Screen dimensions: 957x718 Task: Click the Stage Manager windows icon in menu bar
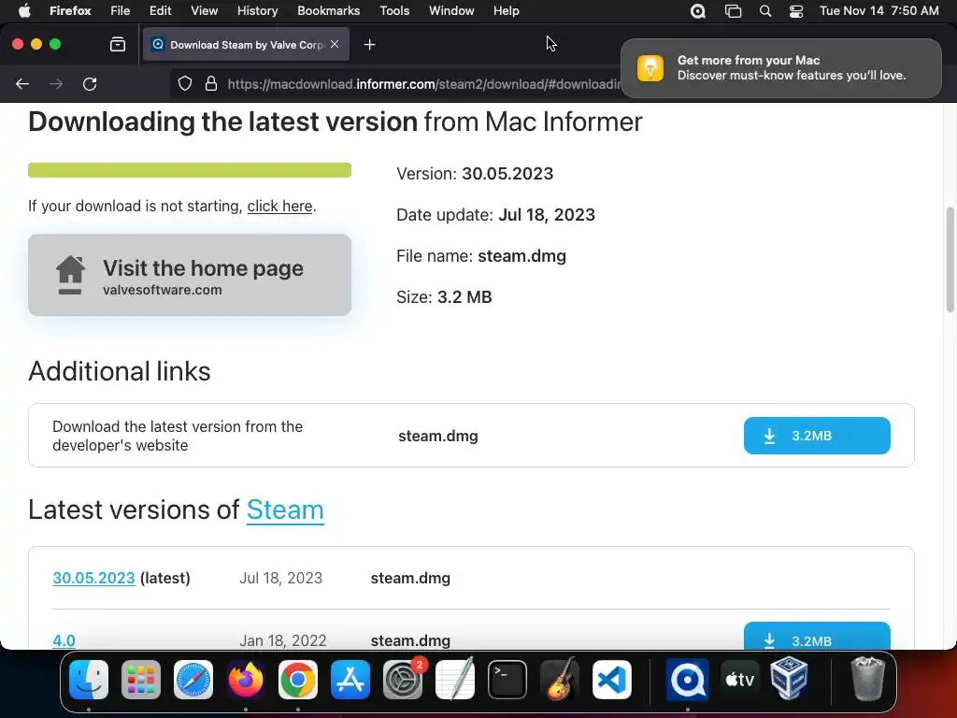click(733, 11)
